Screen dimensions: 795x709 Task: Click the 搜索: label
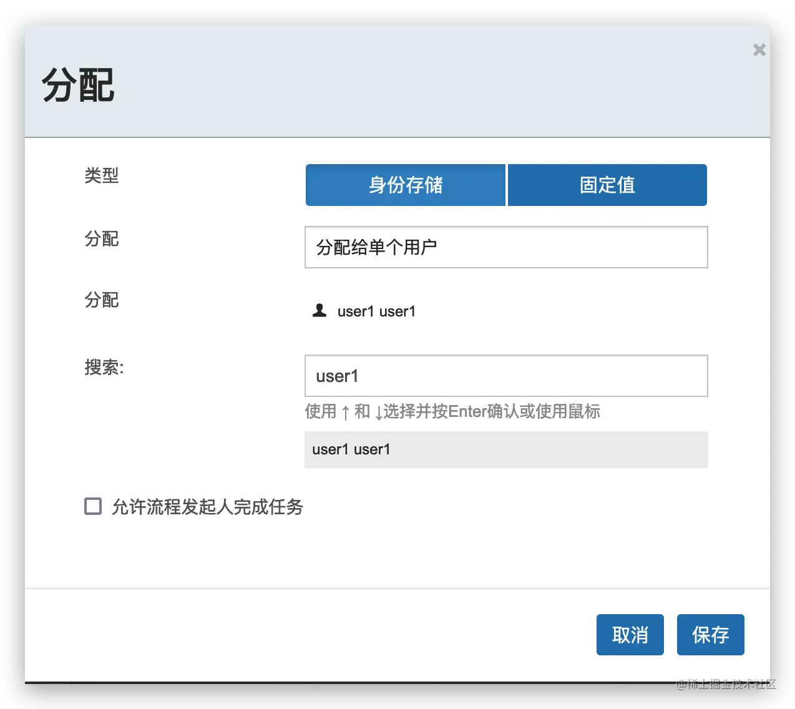coord(104,367)
